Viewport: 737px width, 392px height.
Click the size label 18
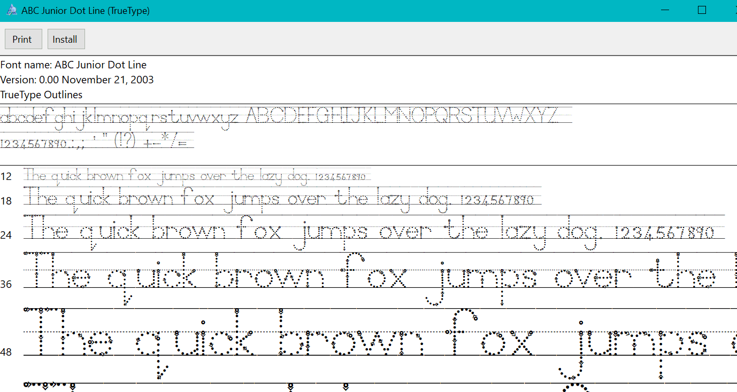(x=6, y=201)
